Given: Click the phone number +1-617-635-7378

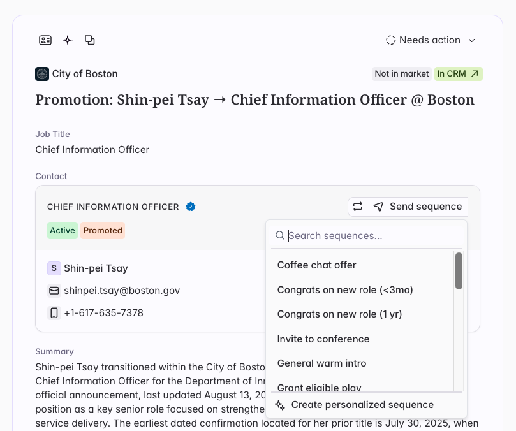Looking at the screenshot, I should point(104,313).
